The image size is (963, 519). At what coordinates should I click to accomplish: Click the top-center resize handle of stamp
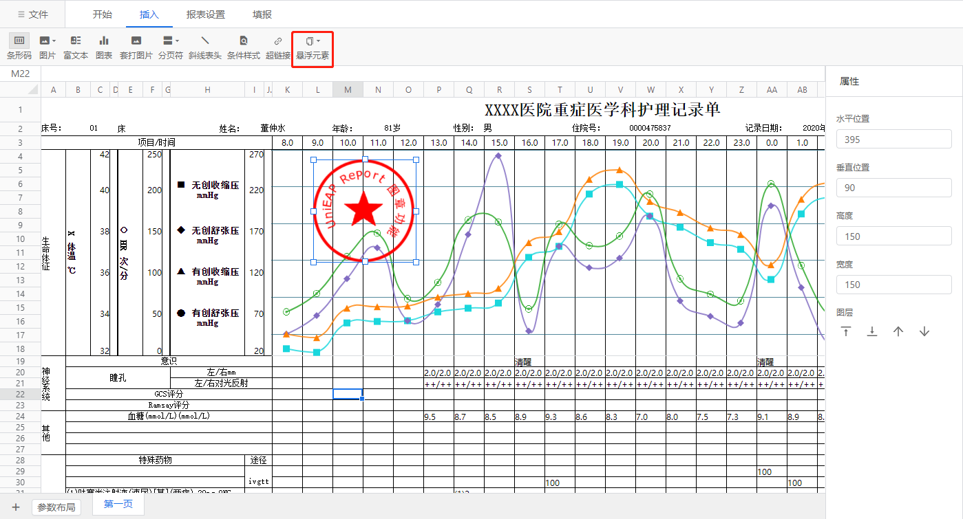pyautogui.click(x=365, y=159)
